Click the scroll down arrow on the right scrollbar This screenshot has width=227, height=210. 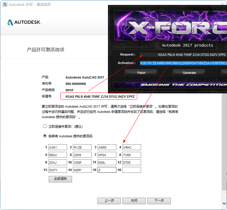pos(224,203)
